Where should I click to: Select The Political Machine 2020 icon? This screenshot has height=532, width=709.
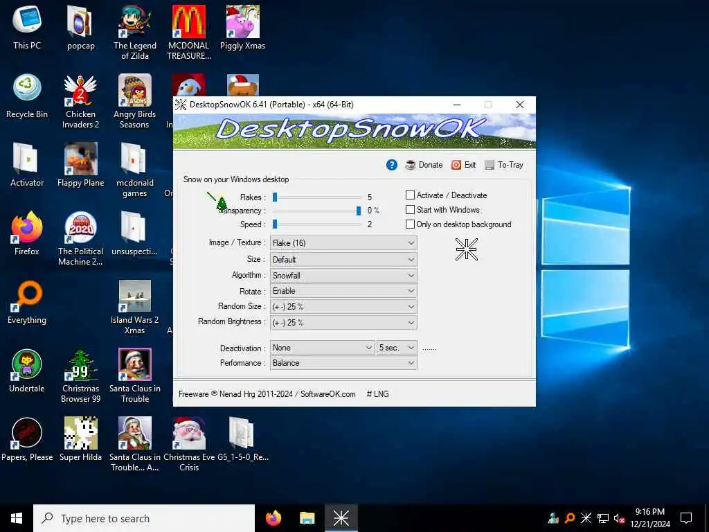tap(80, 238)
